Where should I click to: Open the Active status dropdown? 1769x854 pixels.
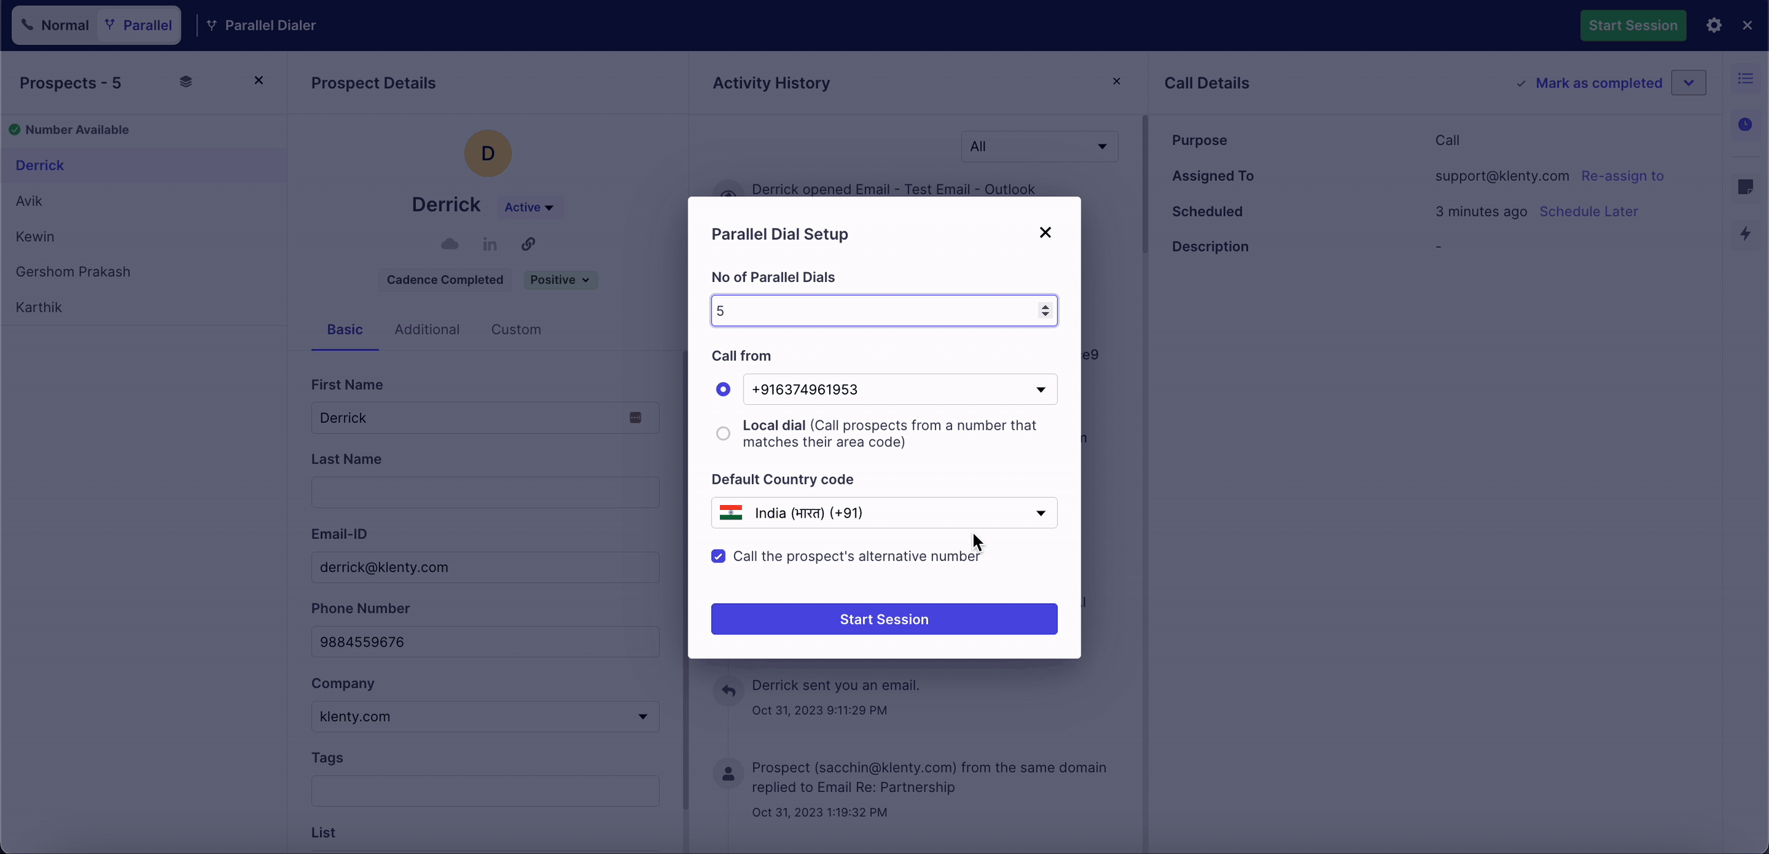tap(529, 207)
